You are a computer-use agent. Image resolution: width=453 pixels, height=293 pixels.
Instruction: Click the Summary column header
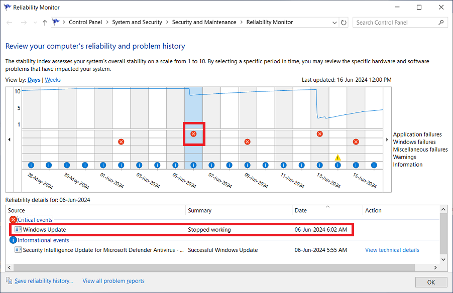239,210
